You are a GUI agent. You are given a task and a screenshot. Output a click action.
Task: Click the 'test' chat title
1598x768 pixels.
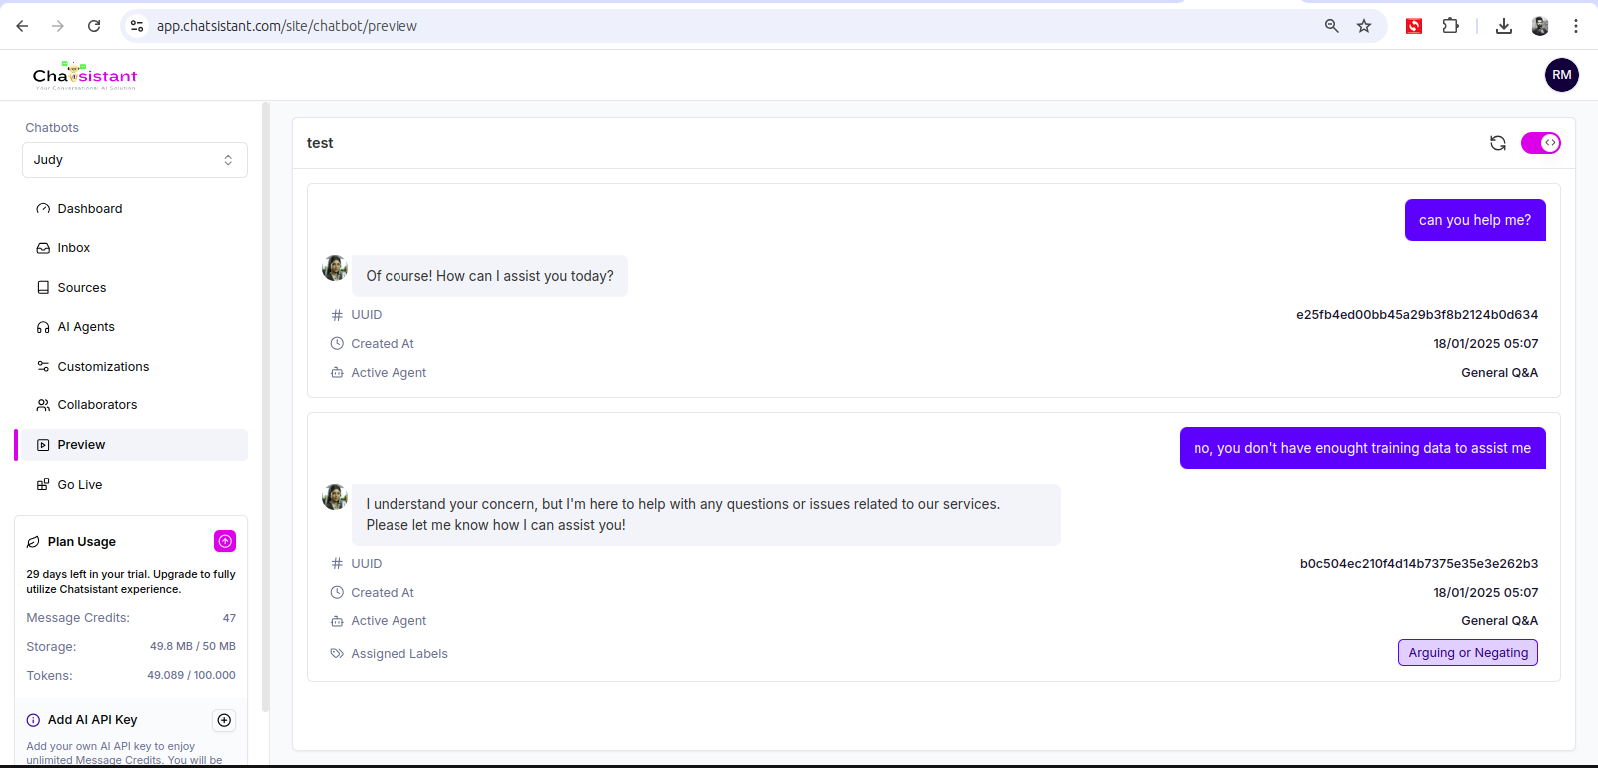pyautogui.click(x=320, y=143)
